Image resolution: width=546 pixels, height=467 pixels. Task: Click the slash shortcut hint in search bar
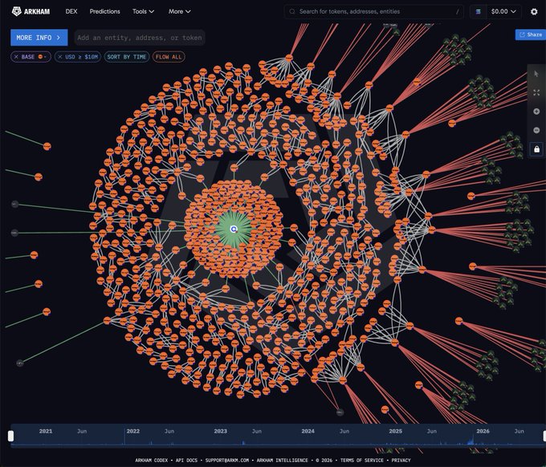pyautogui.click(x=457, y=11)
